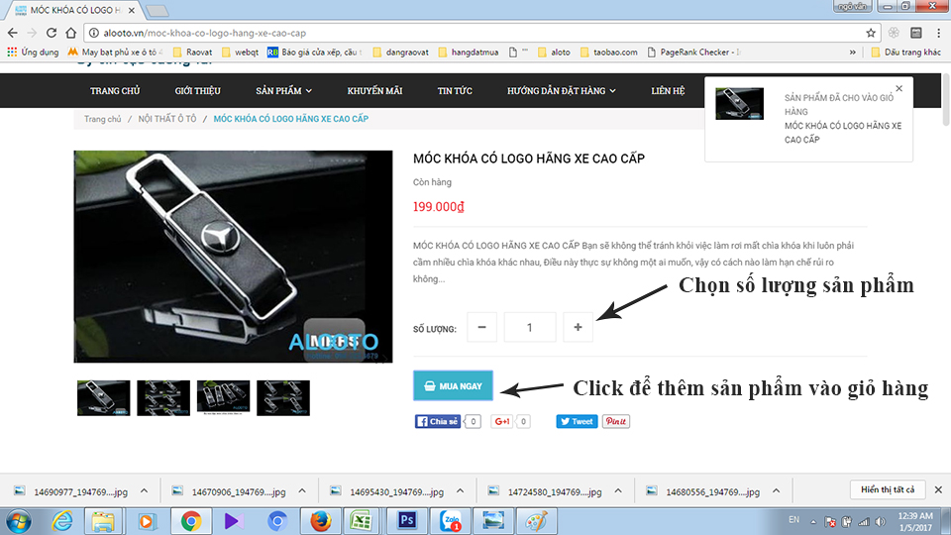Decrease quantity with the minus button
This screenshot has width=951, height=535.
pos(482,328)
